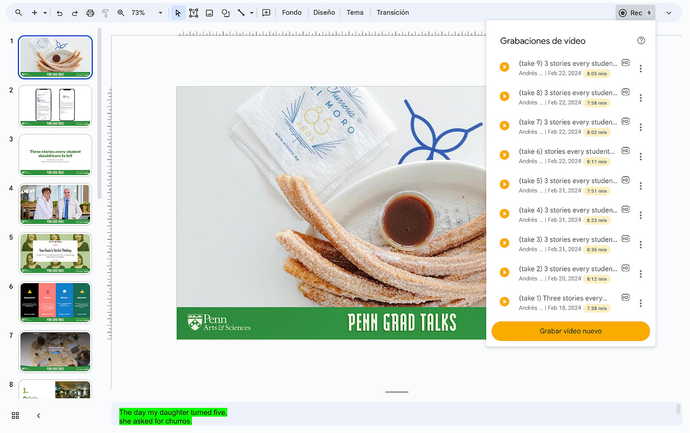690x433 pixels.
Task: Select slide 6 four colored columns thumbnail
Action: coord(55,303)
